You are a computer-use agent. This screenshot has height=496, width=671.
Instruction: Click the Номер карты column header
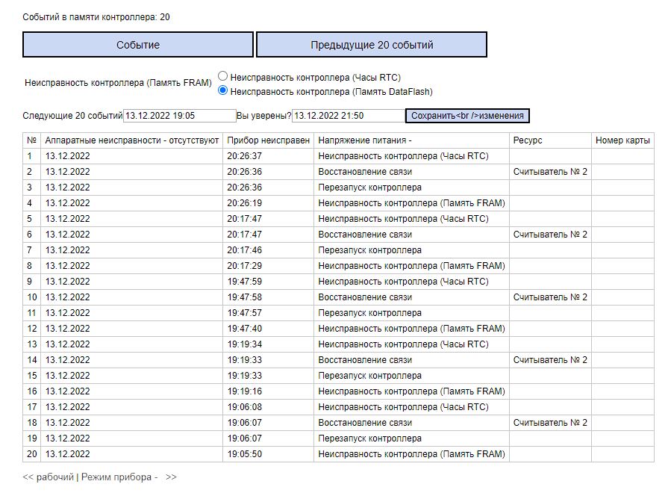[x=622, y=140]
